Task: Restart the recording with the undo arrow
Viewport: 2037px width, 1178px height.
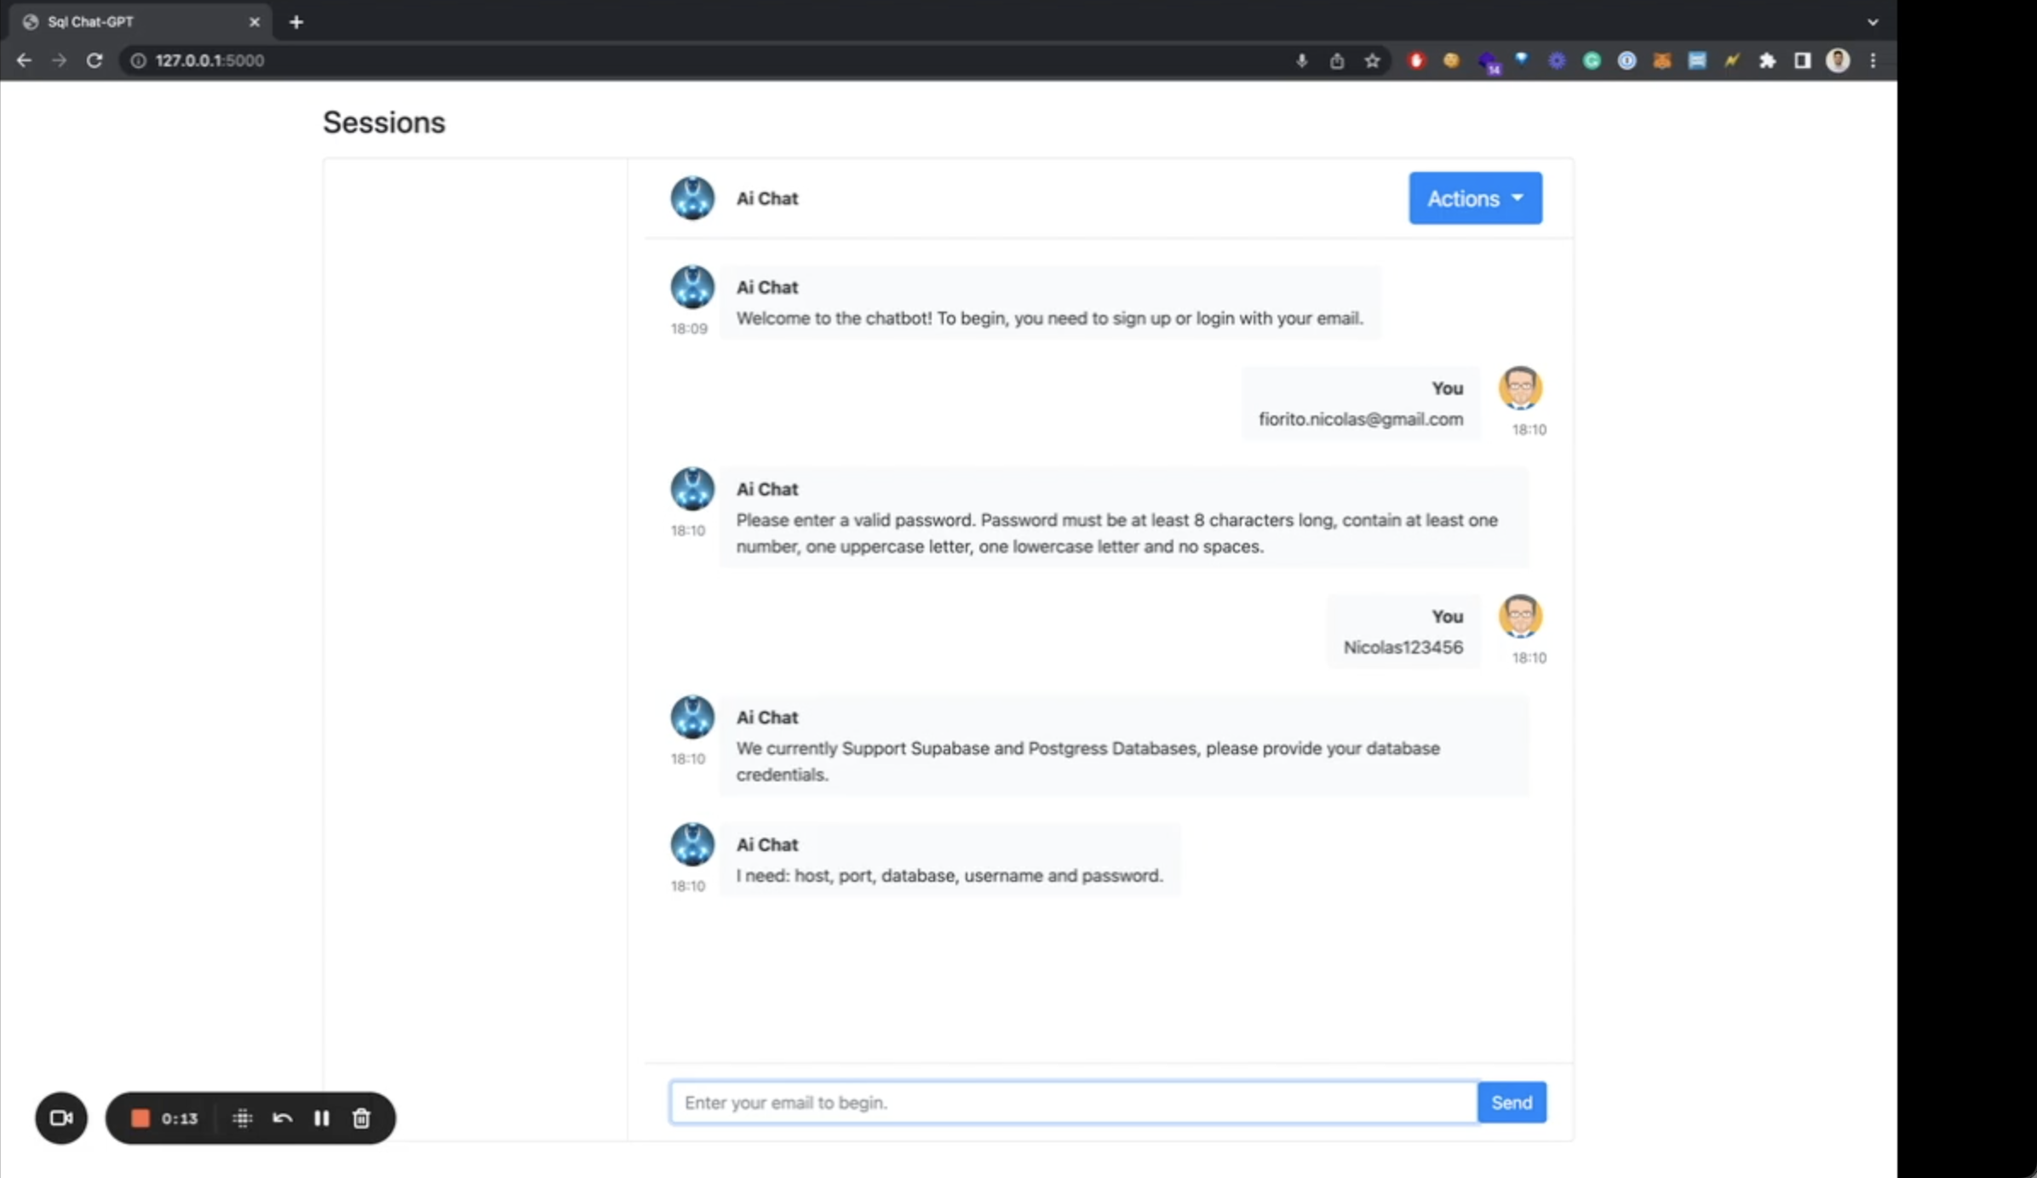Action: [x=282, y=1118]
